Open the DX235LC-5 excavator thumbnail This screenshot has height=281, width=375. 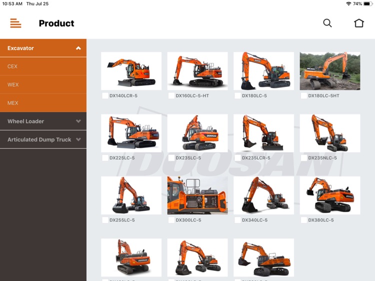[x=197, y=133]
